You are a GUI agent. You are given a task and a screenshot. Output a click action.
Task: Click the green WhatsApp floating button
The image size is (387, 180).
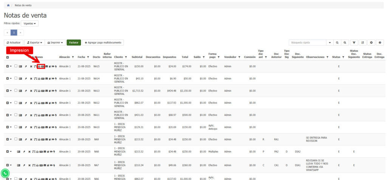pos(5,173)
